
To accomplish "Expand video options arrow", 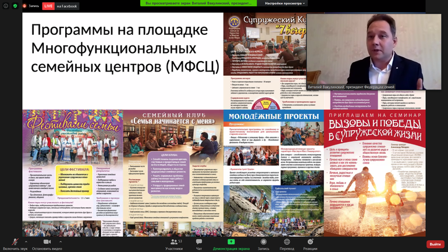I will (61, 242).
